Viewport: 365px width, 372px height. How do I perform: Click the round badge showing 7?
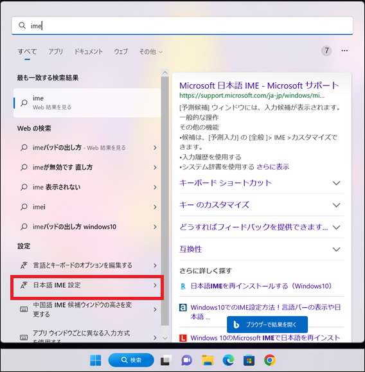tap(326, 51)
